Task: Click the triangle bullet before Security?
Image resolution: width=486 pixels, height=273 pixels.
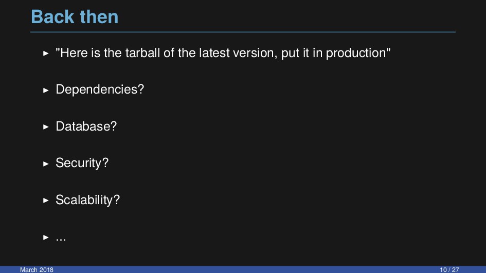Action: (x=46, y=163)
